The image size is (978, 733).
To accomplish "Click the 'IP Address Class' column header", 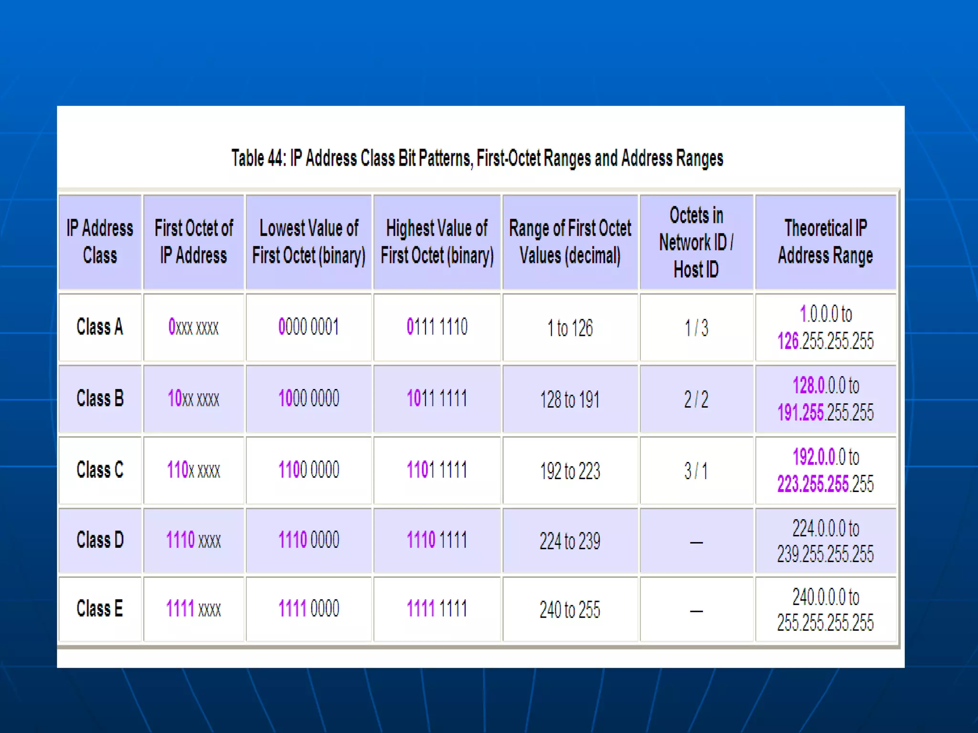I will (x=100, y=241).
